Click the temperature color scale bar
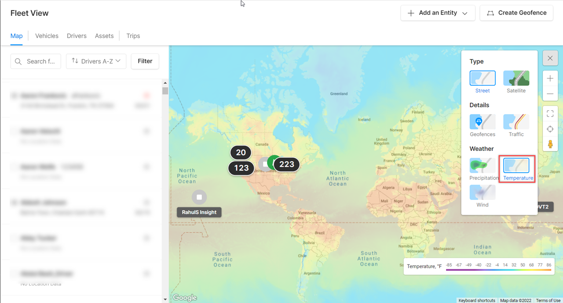 coord(498,270)
